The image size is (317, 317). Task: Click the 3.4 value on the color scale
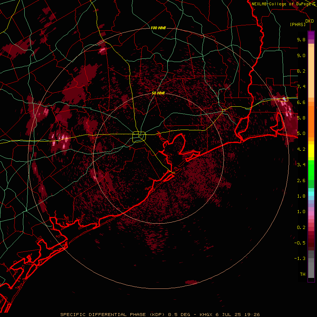(x=301, y=165)
